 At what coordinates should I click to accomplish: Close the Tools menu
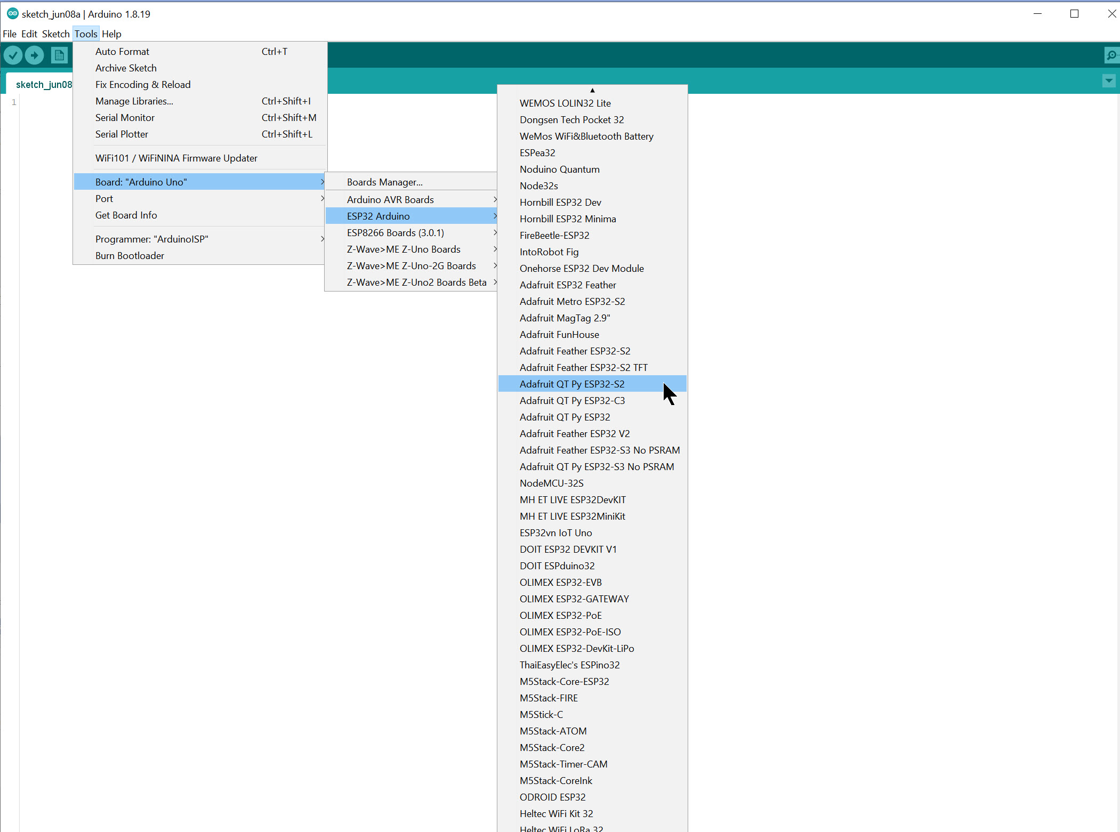click(86, 34)
